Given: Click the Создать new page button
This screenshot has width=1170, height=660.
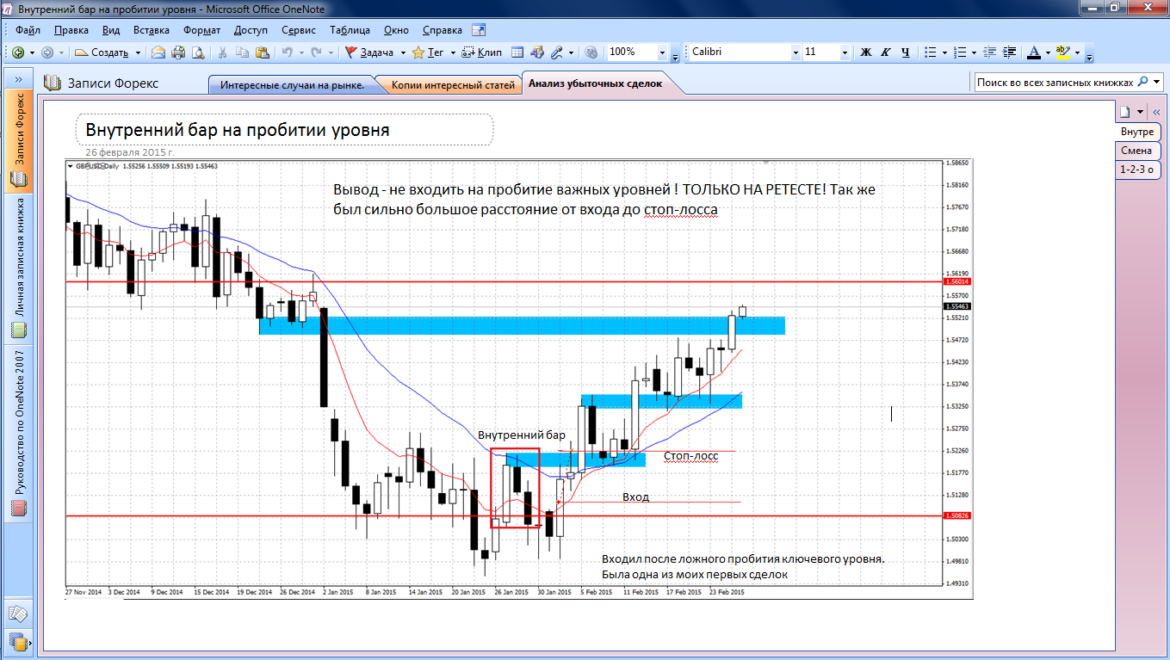Looking at the screenshot, I should pyautogui.click(x=102, y=52).
